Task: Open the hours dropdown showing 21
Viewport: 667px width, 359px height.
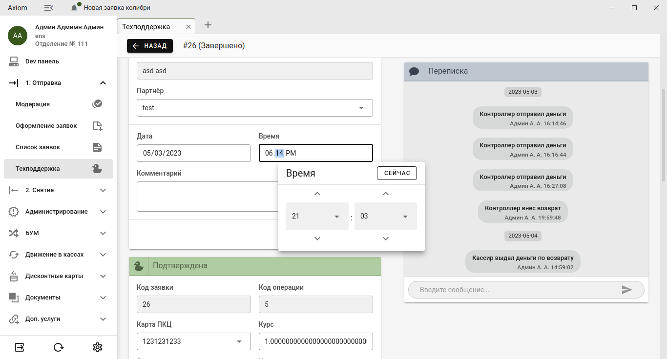Action: click(317, 216)
